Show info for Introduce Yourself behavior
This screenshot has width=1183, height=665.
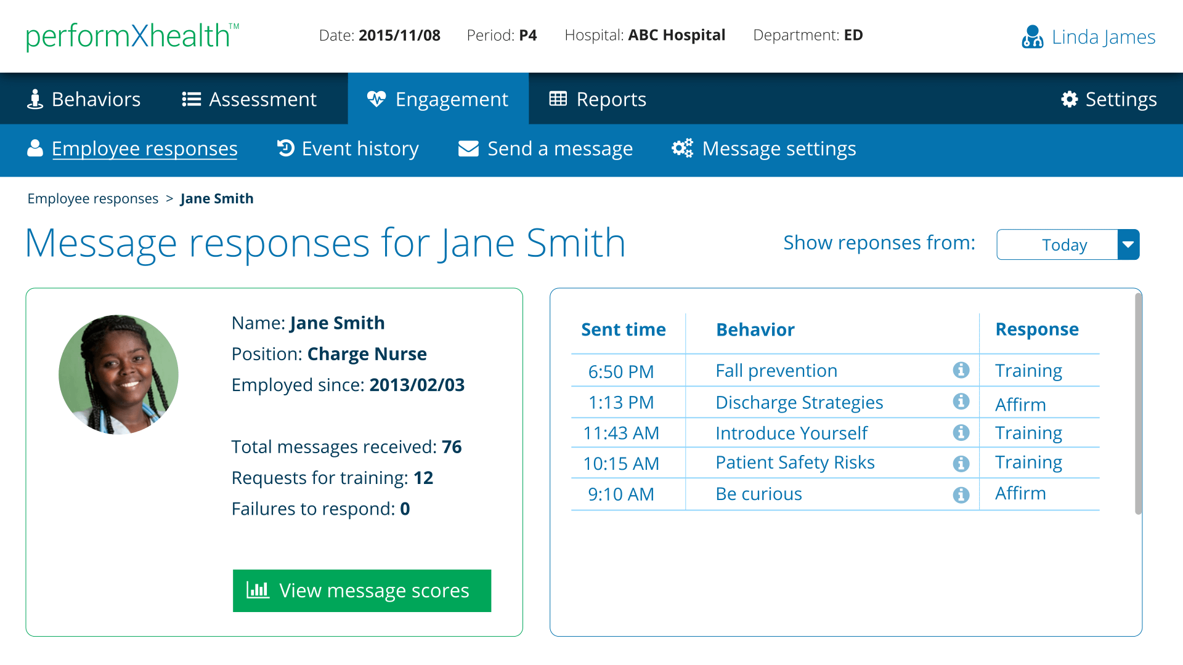point(961,432)
